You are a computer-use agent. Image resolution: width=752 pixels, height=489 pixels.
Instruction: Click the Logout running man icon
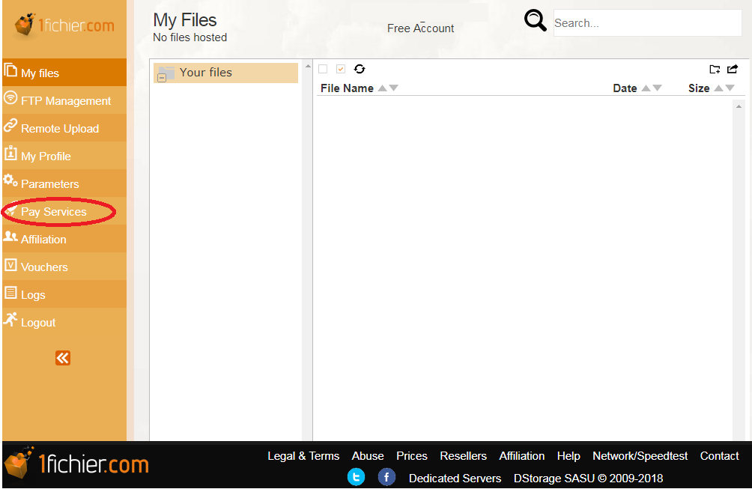(10, 319)
